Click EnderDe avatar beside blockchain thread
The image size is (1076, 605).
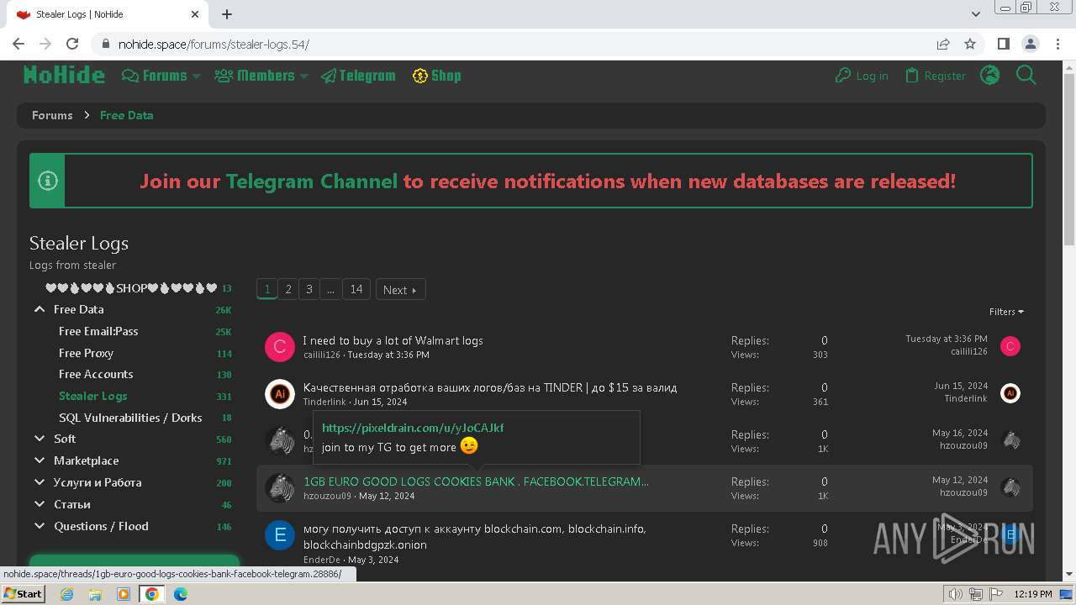(280, 535)
